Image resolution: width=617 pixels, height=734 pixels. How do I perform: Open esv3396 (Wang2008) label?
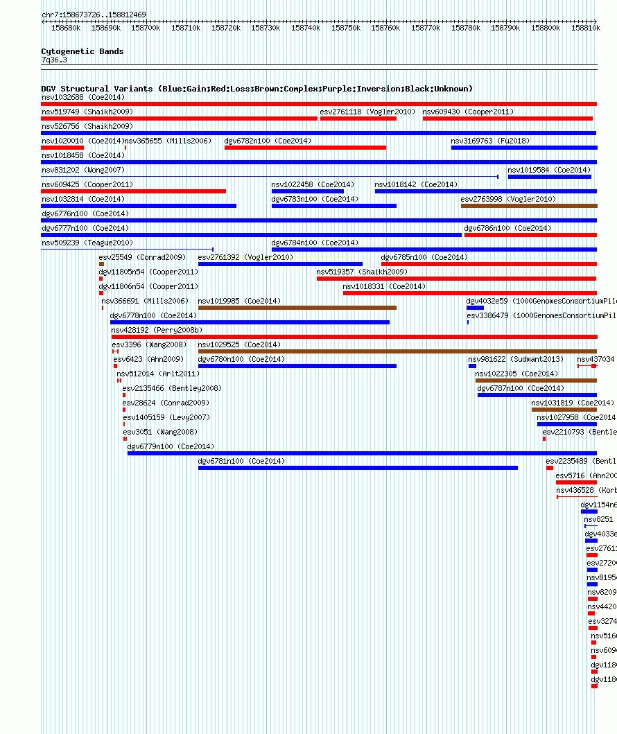(149, 344)
